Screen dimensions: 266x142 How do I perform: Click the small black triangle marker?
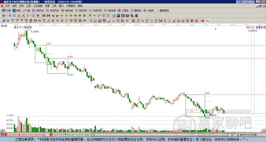[216, 29]
